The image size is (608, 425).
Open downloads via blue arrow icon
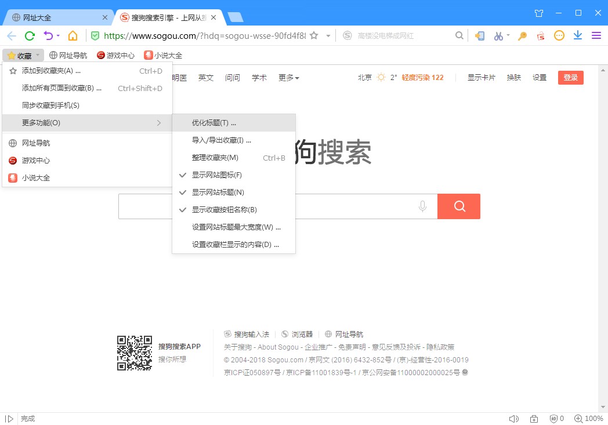click(578, 35)
